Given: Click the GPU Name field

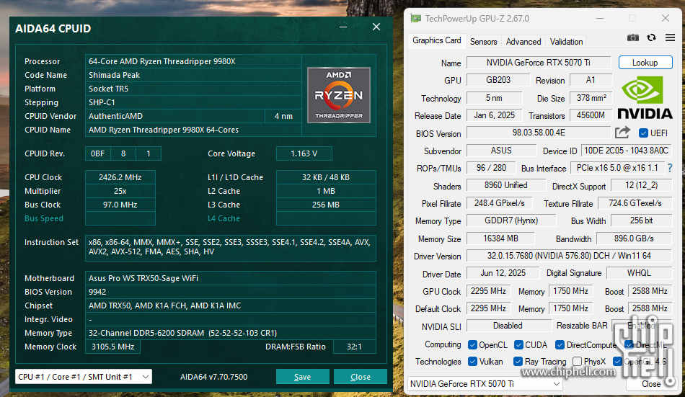Looking at the screenshot, I should (x=538, y=63).
